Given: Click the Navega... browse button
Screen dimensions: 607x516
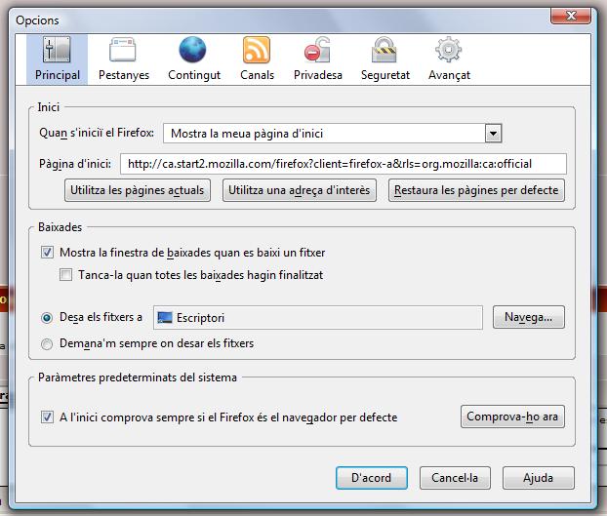Looking at the screenshot, I should [x=528, y=317].
